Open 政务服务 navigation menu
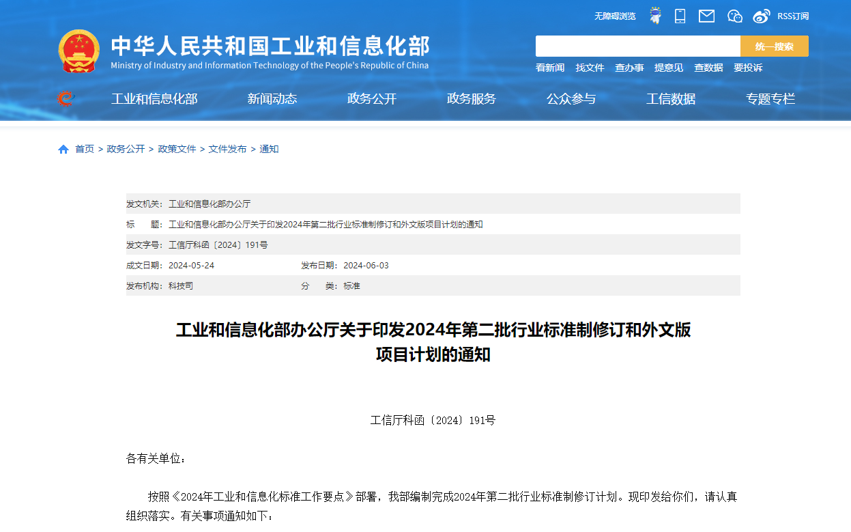 point(472,99)
